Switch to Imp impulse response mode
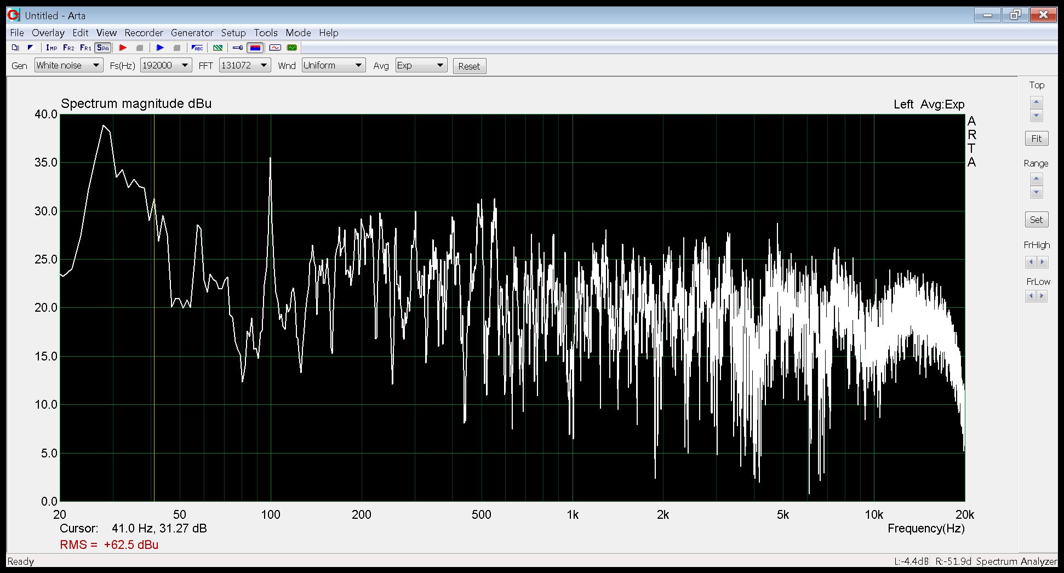This screenshot has width=1064, height=573. click(x=52, y=48)
